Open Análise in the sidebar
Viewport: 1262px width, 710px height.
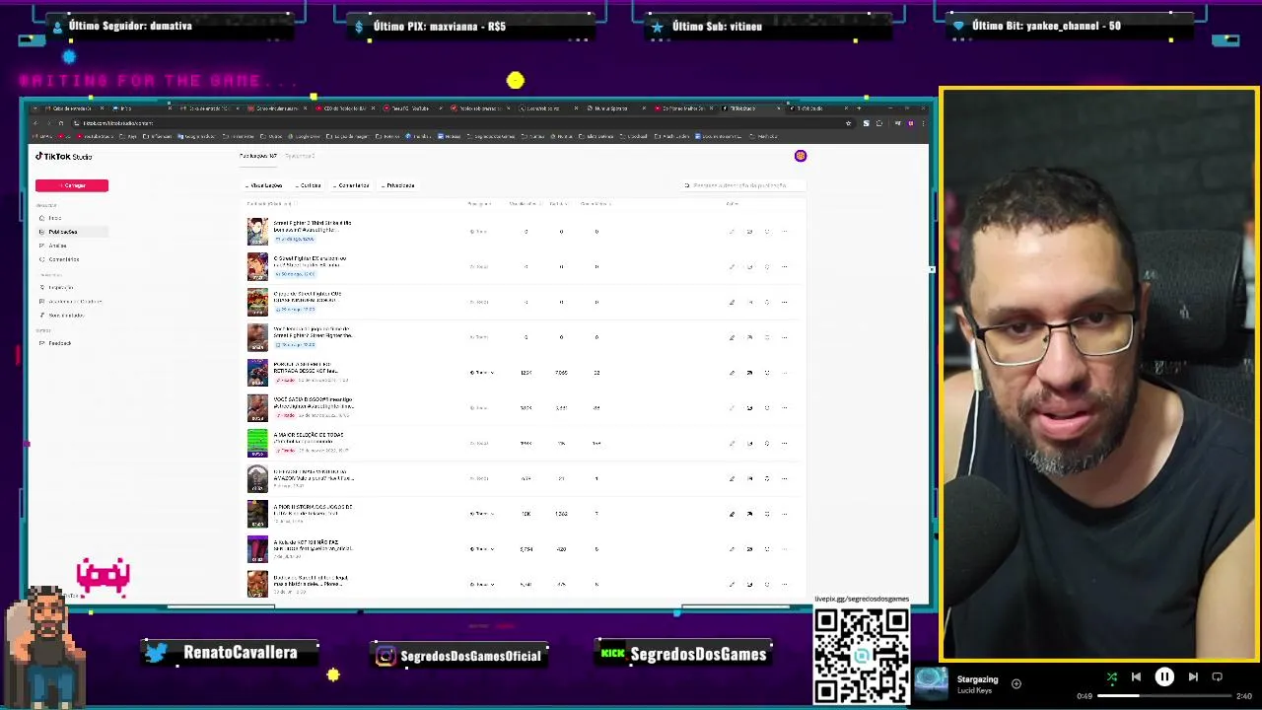click(57, 246)
